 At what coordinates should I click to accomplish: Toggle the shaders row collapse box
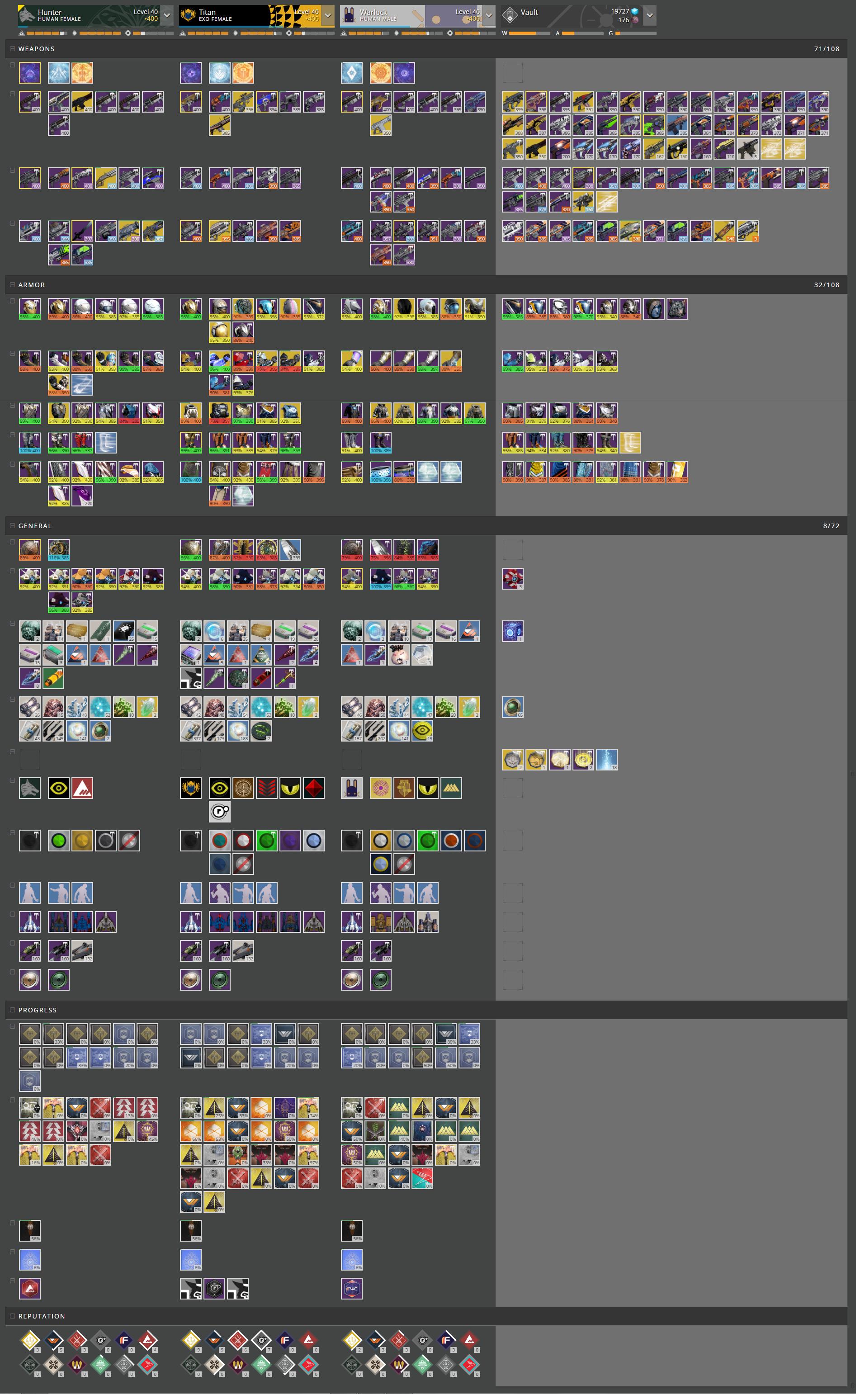click(x=13, y=832)
